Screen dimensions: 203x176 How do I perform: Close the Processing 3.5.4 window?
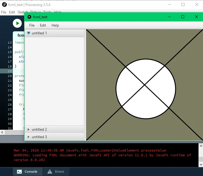pos(197,5)
